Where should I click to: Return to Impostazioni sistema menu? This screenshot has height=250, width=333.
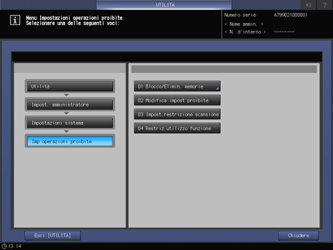pos(70,123)
